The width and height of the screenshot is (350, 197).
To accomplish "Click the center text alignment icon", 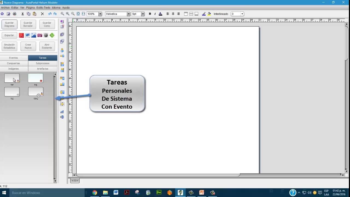I will pos(173,14).
